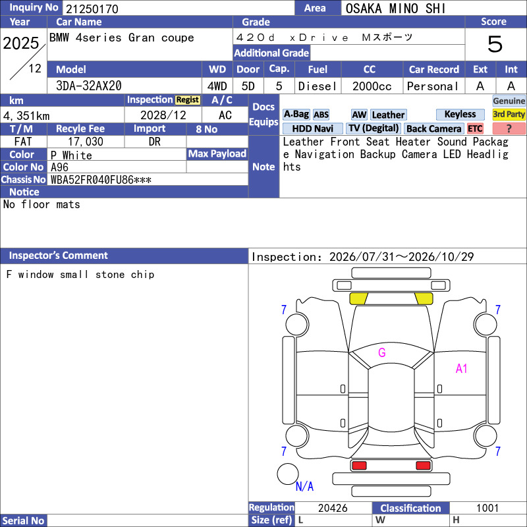
Task: Click the FAT transmission value
Action: point(23,142)
